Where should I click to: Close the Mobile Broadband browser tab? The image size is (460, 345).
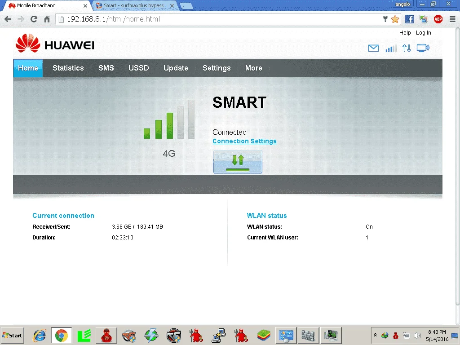(x=85, y=5)
